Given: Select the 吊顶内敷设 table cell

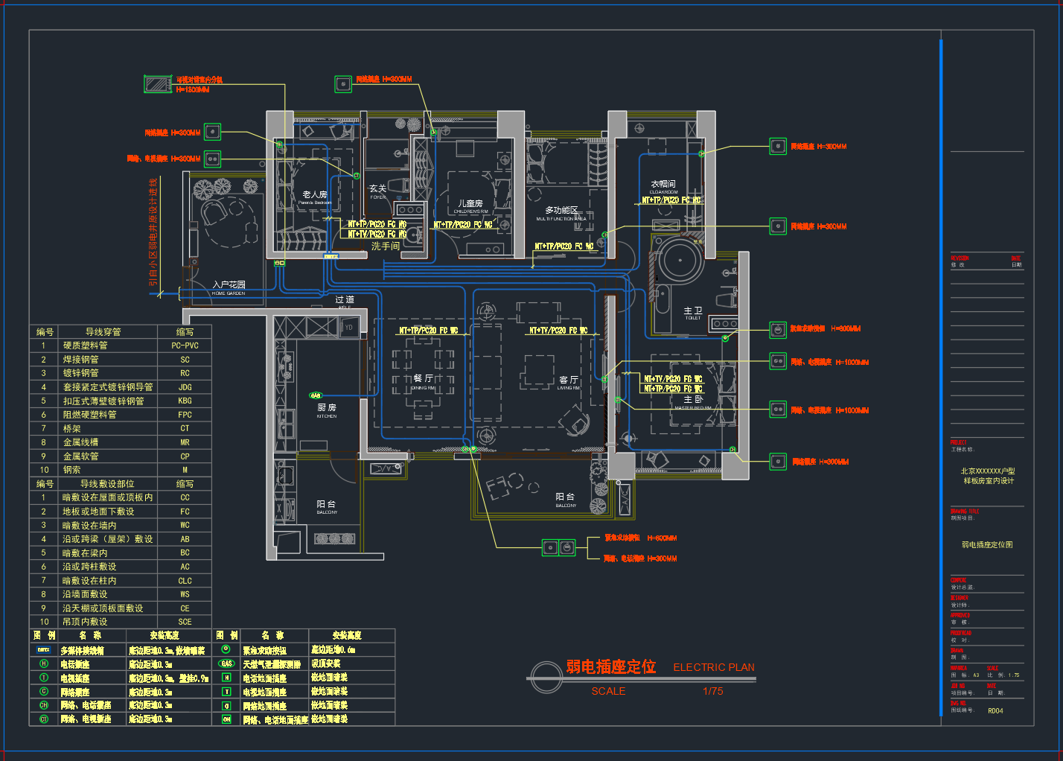Looking at the screenshot, I should click(107, 622).
